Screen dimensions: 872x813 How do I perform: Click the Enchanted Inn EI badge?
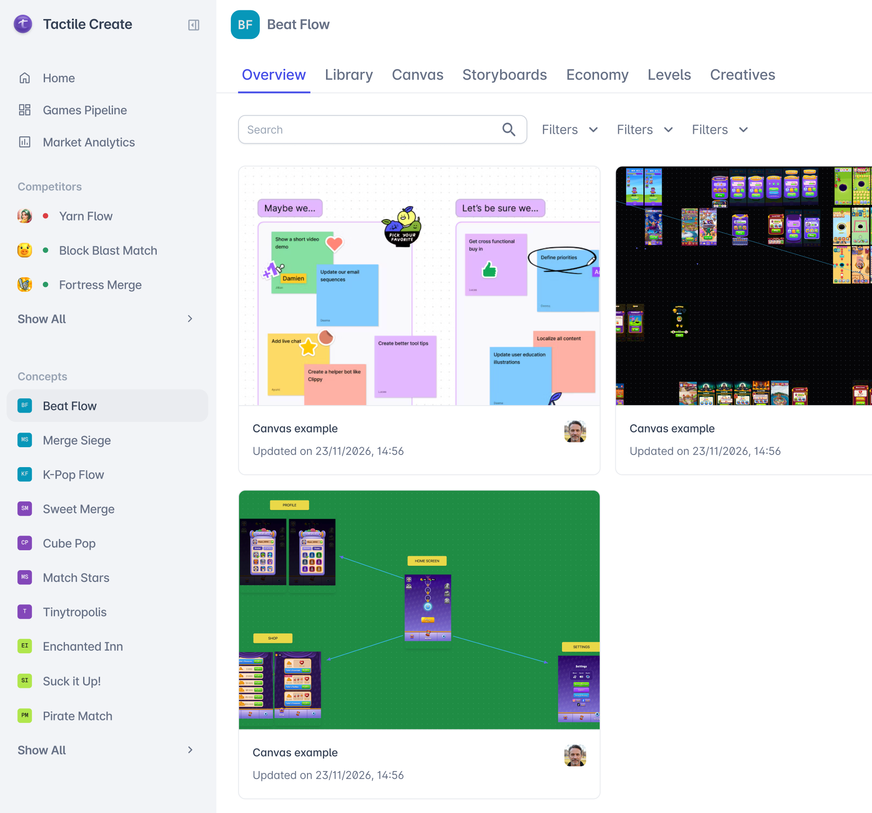coord(25,646)
